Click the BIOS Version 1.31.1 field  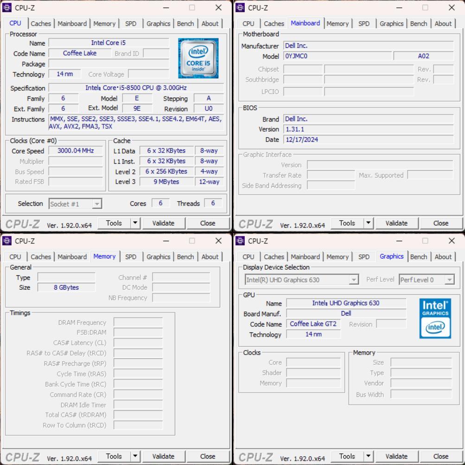pos(368,129)
